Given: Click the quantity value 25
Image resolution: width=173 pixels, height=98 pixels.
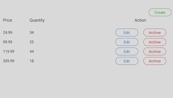Looking at the screenshot, I should 32,42.
